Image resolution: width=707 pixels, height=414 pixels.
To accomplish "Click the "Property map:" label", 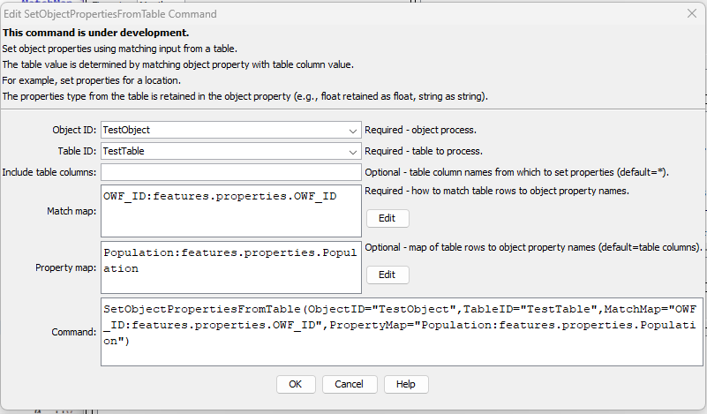I will [x=66, y=267].
